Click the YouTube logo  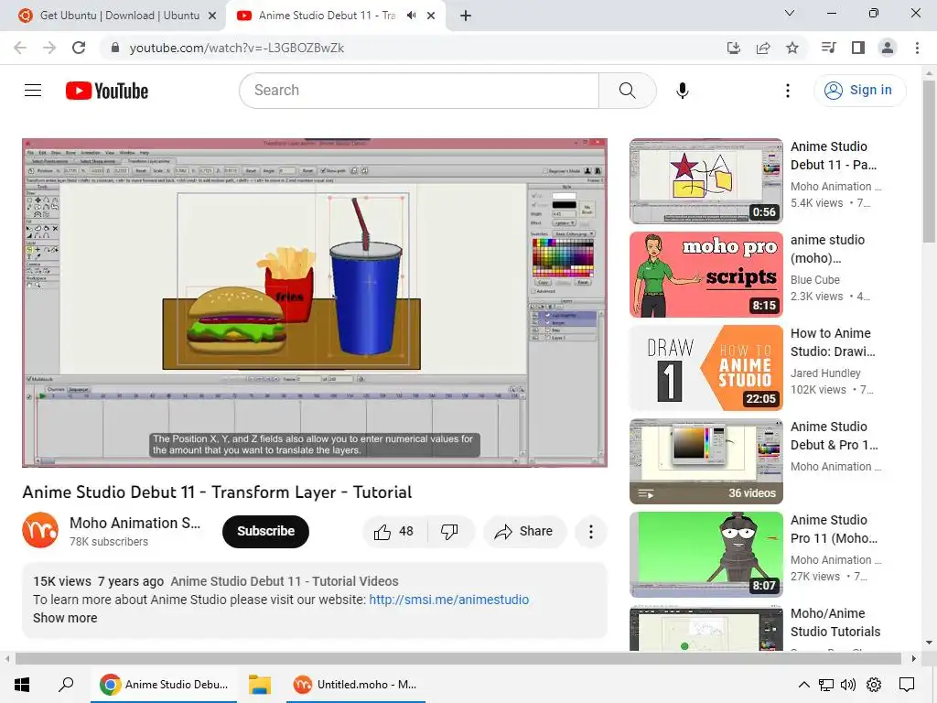(x=107, y=91)
